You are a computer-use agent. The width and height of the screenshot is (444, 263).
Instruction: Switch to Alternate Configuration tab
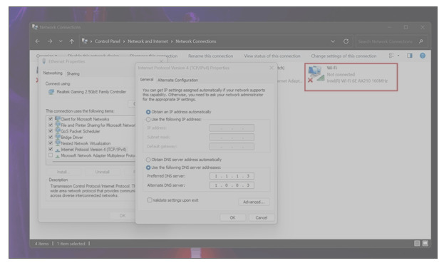(177, 80)
